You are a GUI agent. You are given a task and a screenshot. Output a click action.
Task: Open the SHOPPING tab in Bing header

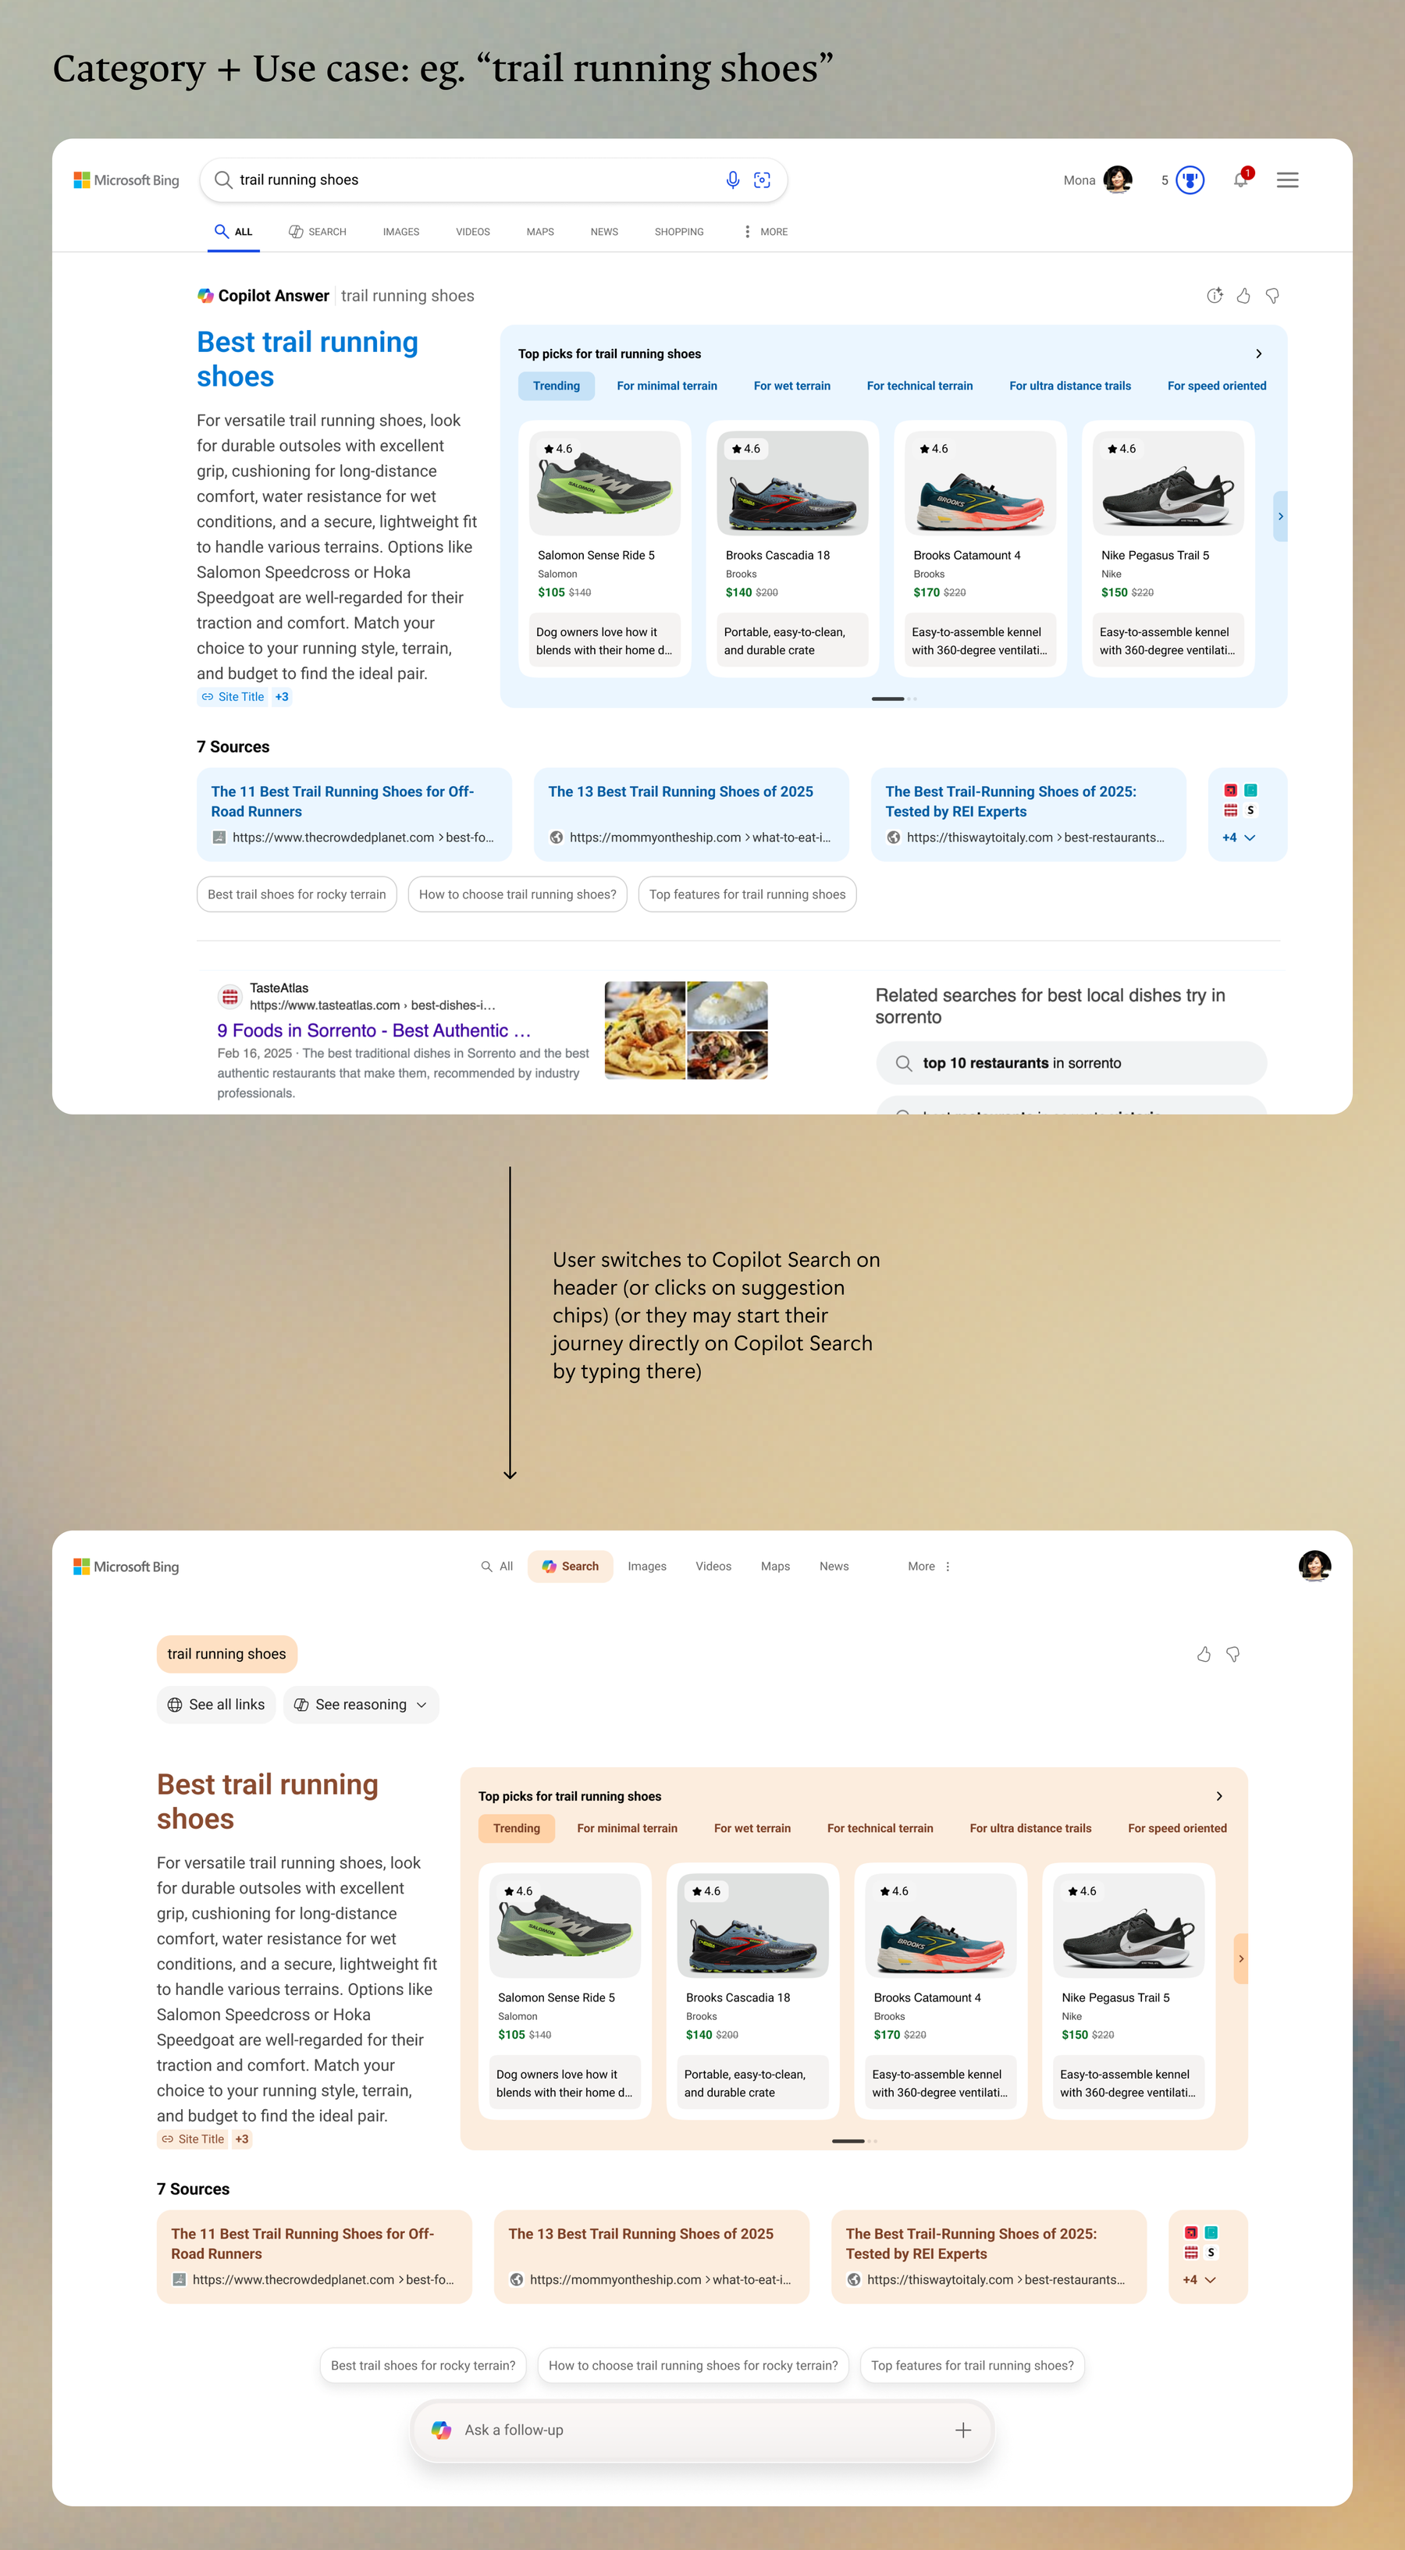pyautogui.click(x=679, y=232)
